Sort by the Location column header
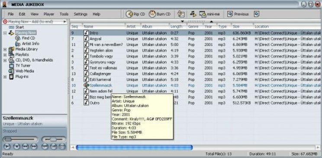Viewport: 322px width, 158px height. tap(287, 27)
